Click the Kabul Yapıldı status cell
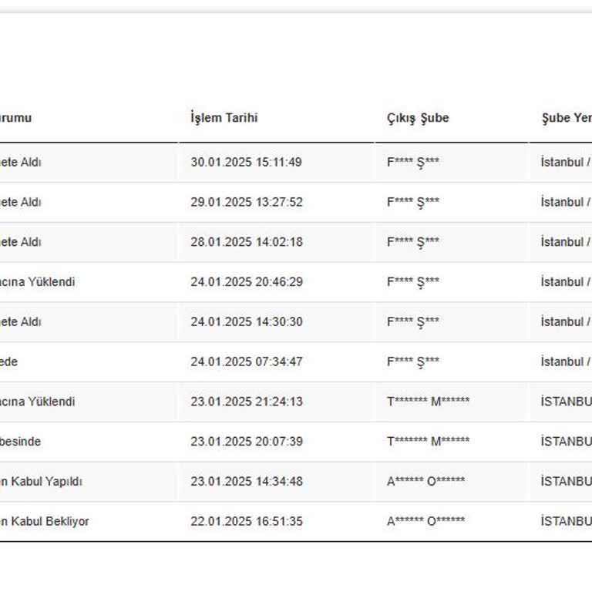 pos(42,482)
